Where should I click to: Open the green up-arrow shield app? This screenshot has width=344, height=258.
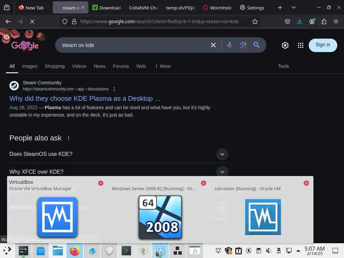pos(143,251)
